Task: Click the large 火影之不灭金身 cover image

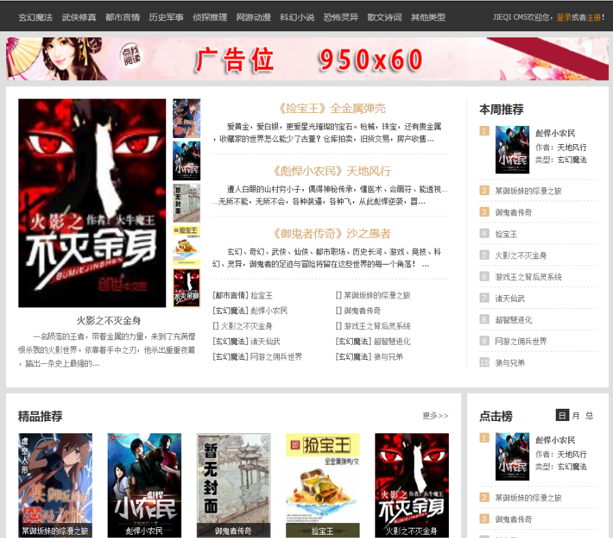Action: 92,202
